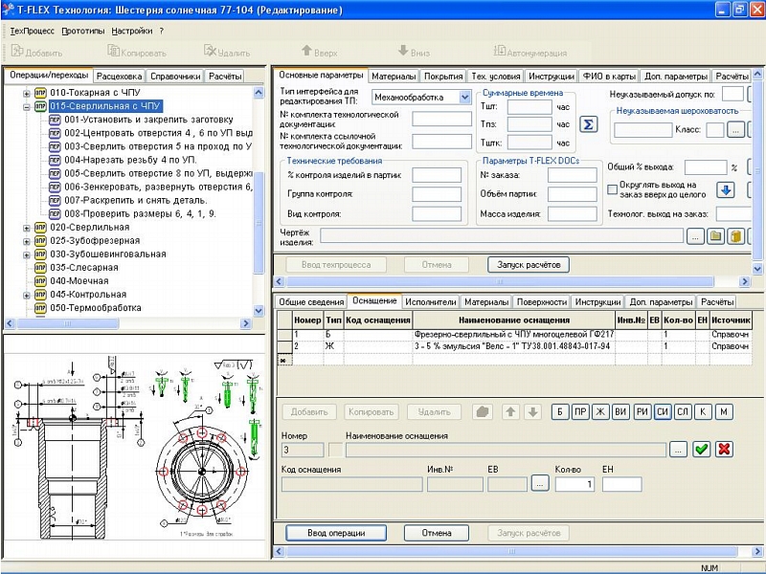Click the sum (Σ) calculate times button
Viewport: 766px width, 574px height.
pyautogui.click(x=589, y=124)
